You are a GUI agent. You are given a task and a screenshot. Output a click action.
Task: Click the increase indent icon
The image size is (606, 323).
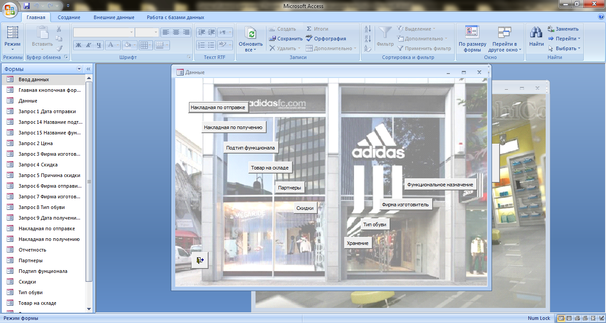(x=212, y=32)
